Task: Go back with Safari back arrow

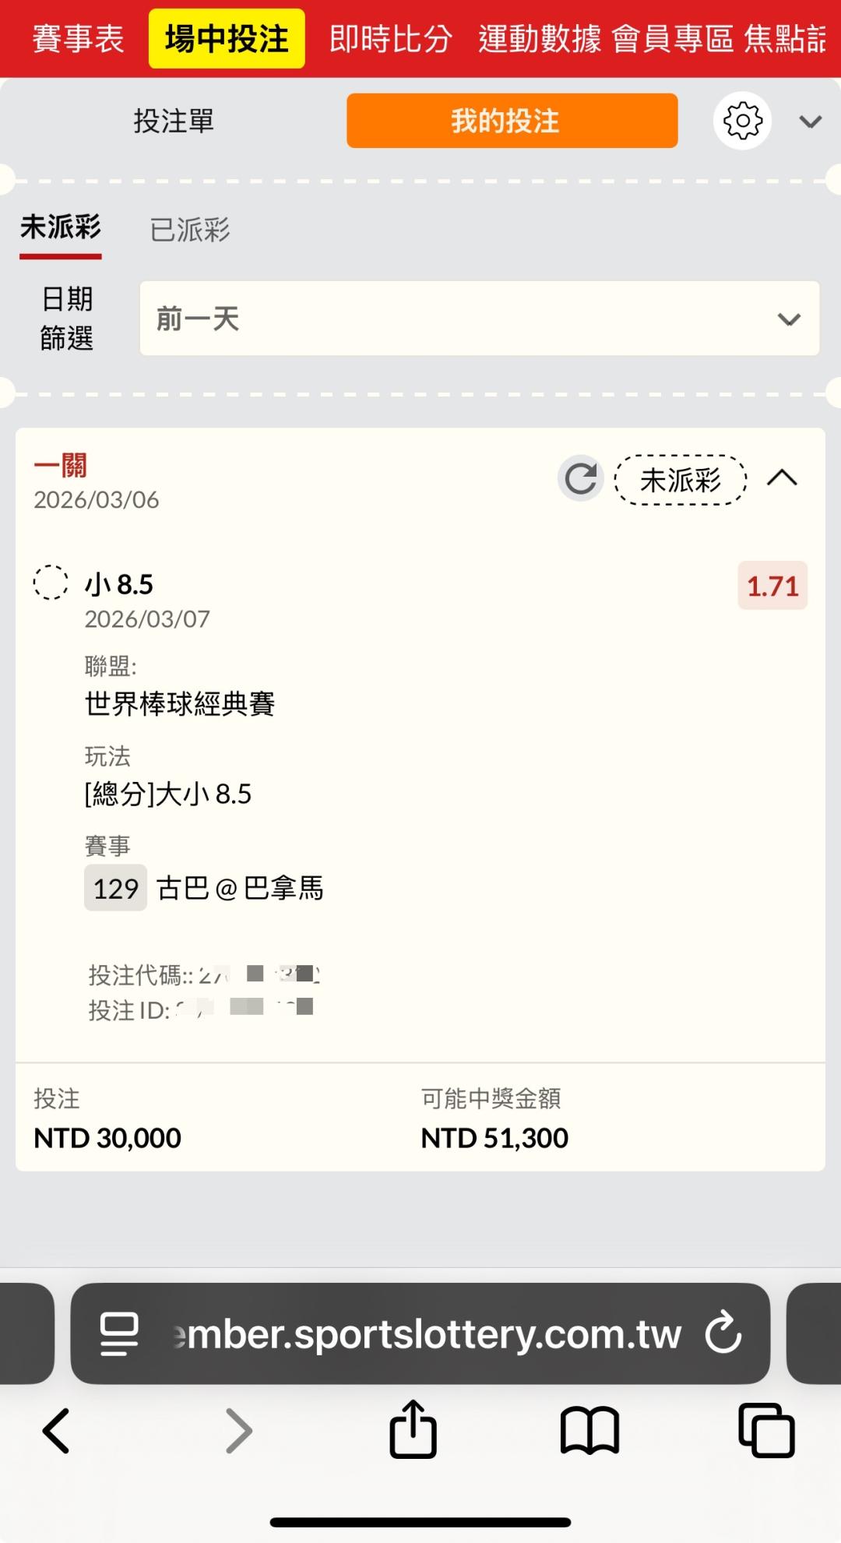Action: click(x=56, y=1430)
